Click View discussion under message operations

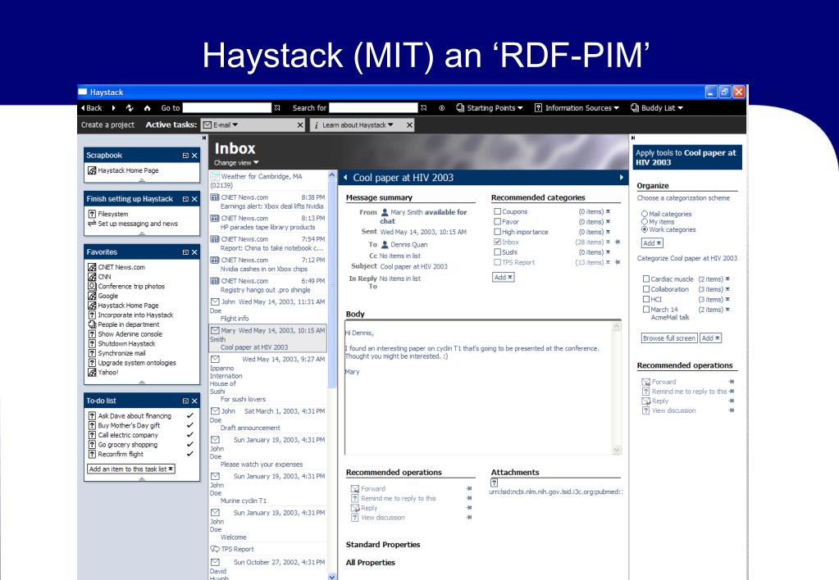[382, 518]
